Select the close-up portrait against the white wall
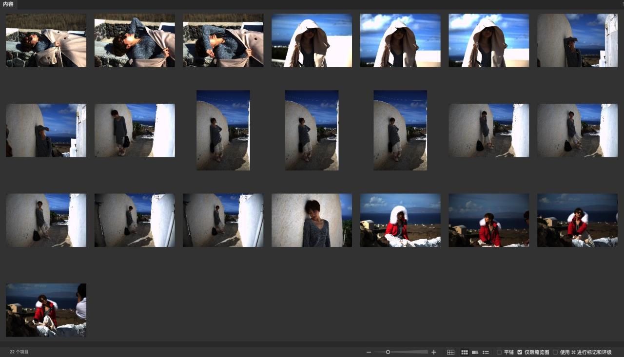Screen dimensions: 624x357 point(312,220)
